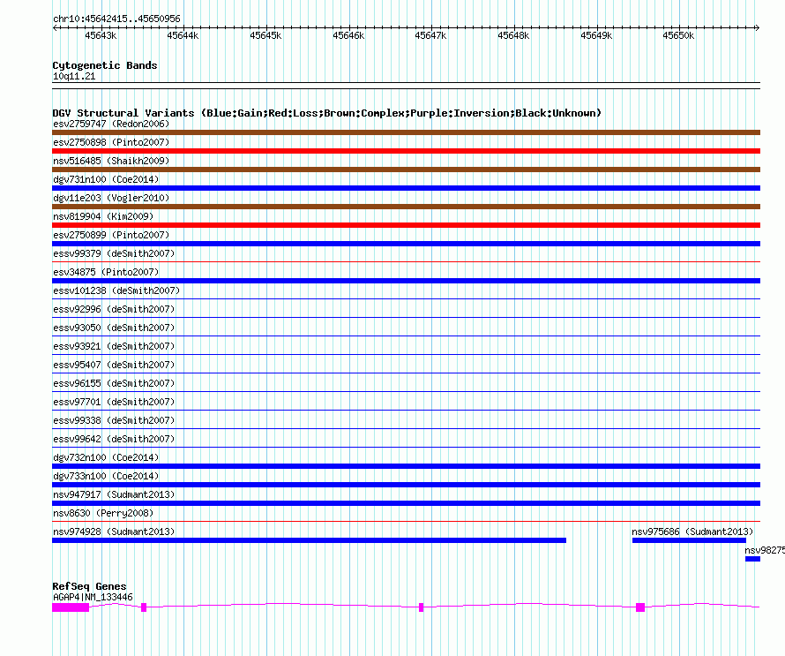Select the esv34875 (Pinto2007) blue bar
785x656 pixels.
click(406, 281)
